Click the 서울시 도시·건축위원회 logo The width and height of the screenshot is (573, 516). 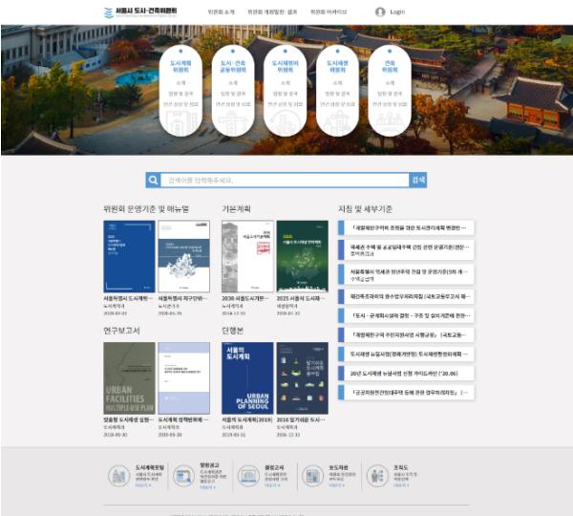tap(139, 12)
